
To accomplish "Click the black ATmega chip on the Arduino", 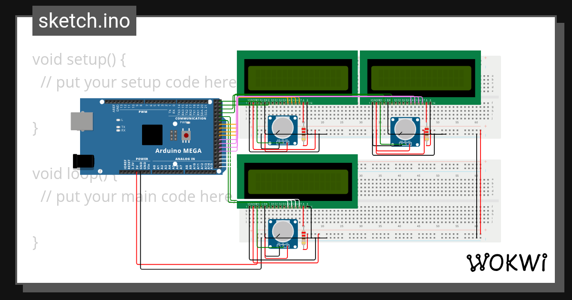I will point(152,135).
